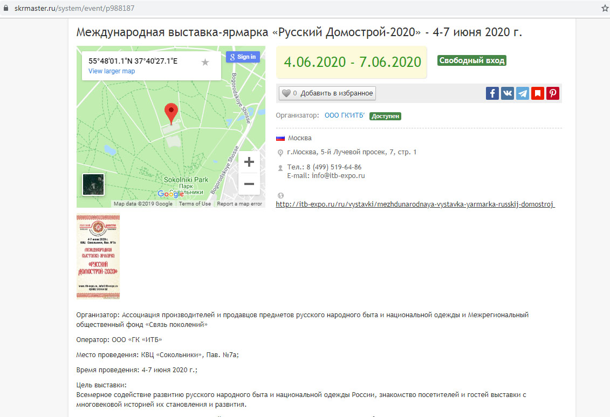Click the Оператор: ООО «ГК «ИТБ» line
Screen dimensions: 610x417
point(119,340)
